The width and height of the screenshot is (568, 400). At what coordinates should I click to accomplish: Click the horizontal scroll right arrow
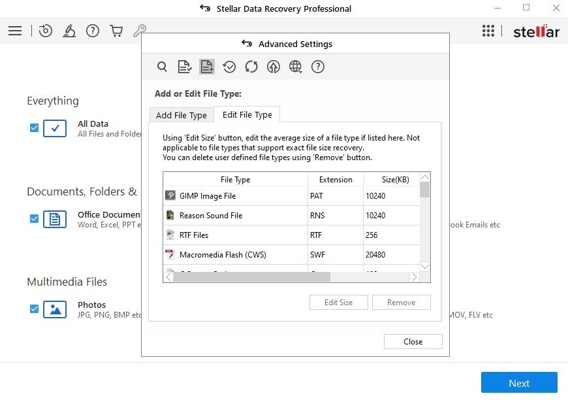(415, 277)
